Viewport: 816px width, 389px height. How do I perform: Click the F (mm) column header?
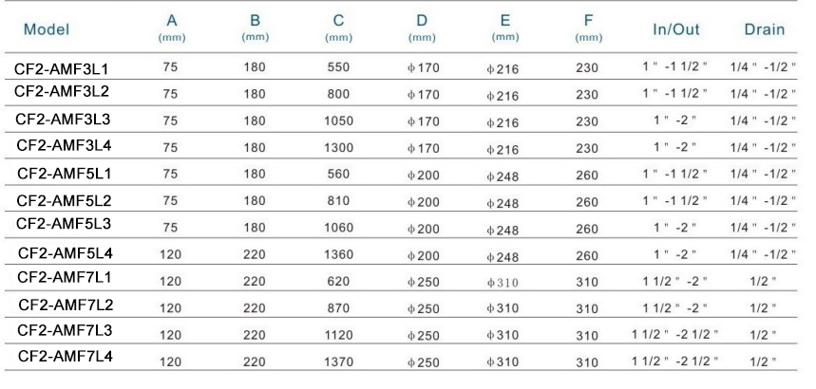588,28
